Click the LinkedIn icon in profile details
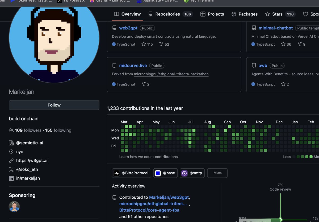 click(x=11, y=178)
